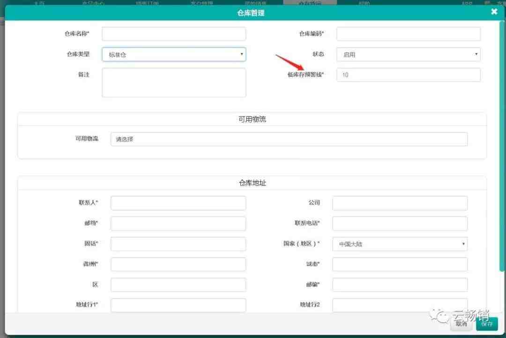This screenshot has width=506, height=338.
Task: Open the 可用物流 请选择 selector
Action: pyautogui.click(x=289, y=139)
